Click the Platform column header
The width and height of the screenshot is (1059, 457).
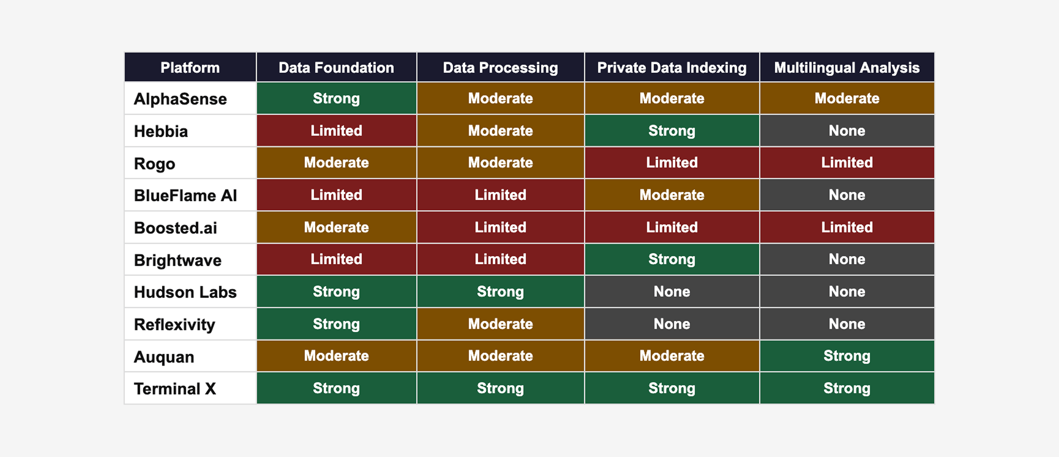[x=190, y=67]
